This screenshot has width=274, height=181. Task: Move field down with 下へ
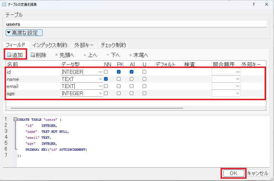click(x=113, y=55)
